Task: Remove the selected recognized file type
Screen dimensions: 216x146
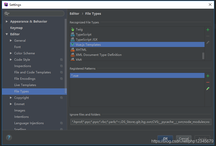Action: [208, 36]
